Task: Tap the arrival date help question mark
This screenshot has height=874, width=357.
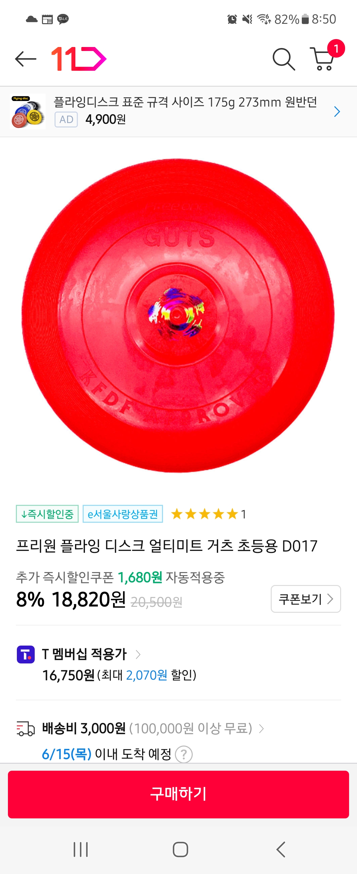Action: (184, 754)
